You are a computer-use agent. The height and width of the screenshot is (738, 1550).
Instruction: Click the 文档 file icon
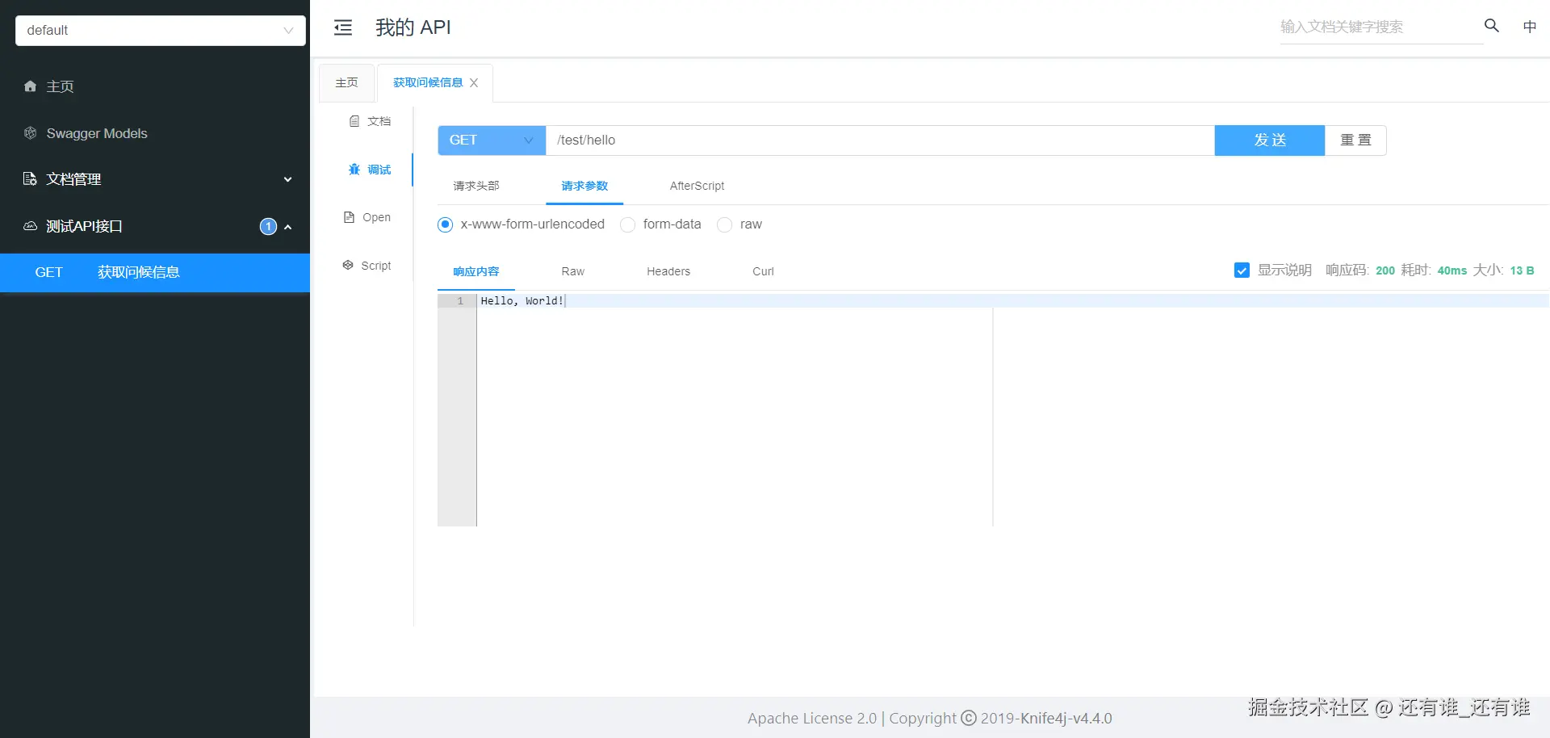[354, 121]
